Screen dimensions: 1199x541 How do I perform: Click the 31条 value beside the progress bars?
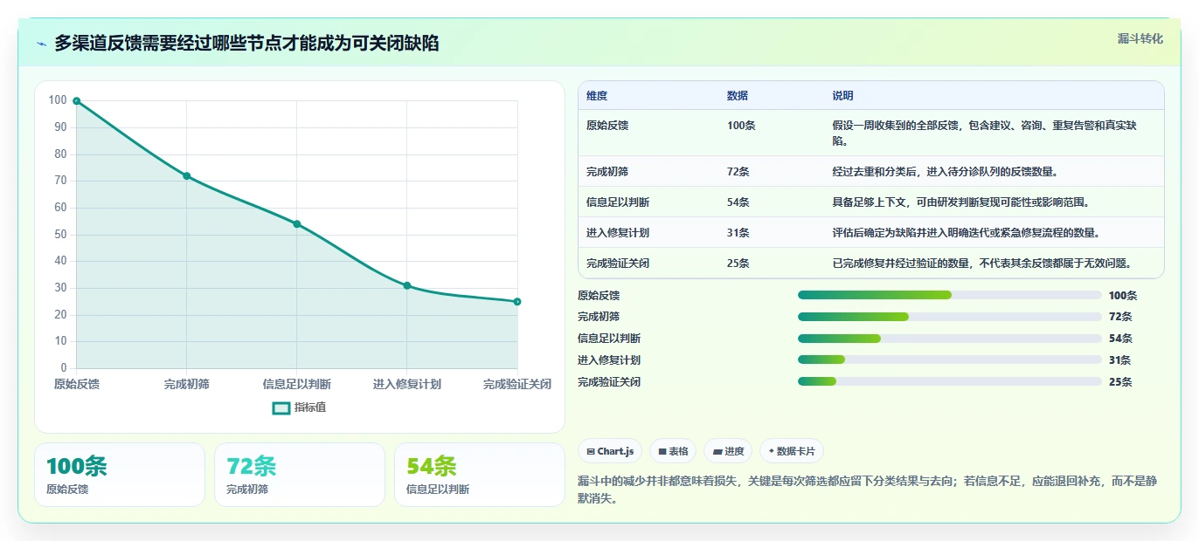point(1120,360)
